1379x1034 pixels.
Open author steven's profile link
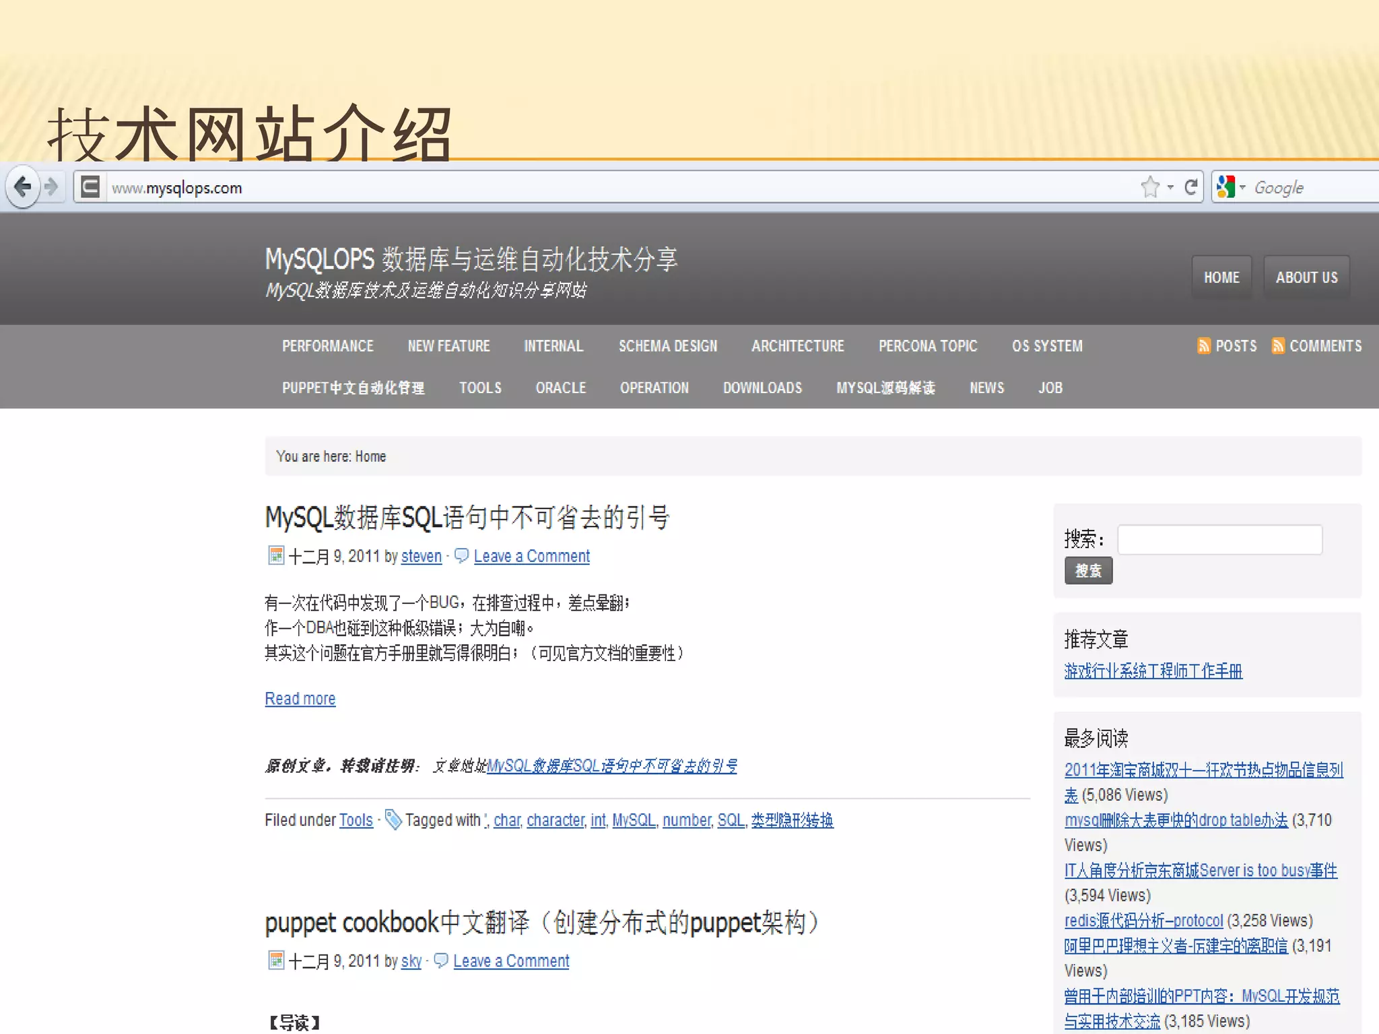coord(422,556)
